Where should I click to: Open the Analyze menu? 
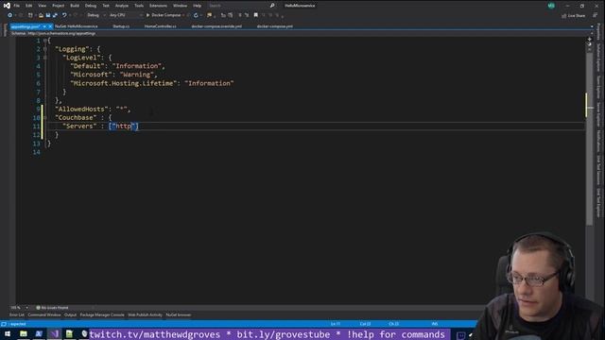(x=122, y=6)
